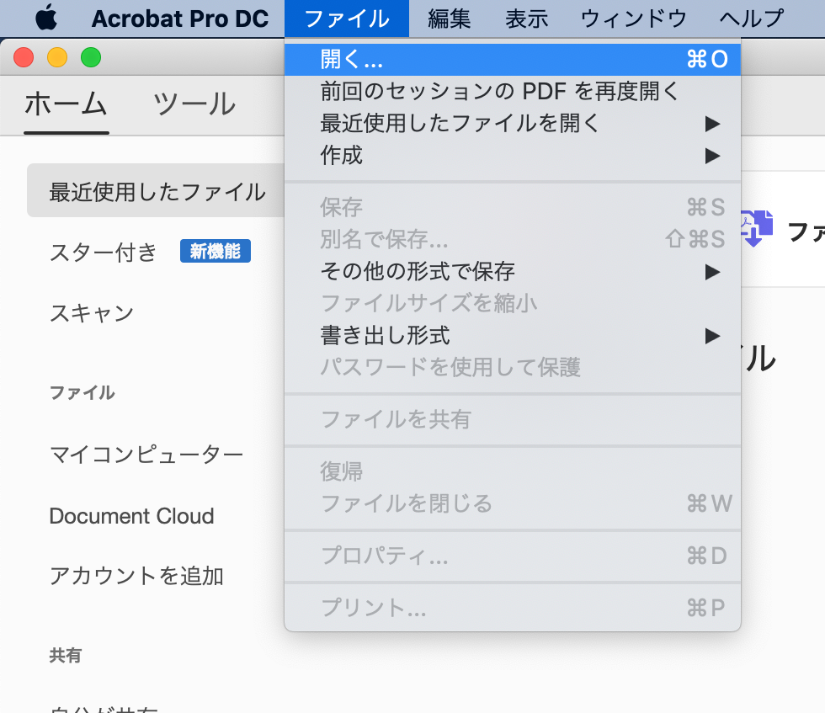Viewport: 825px width, 713px height.
Task: Select マイコンピューター in the sidebar
Action: coord(146,454)
